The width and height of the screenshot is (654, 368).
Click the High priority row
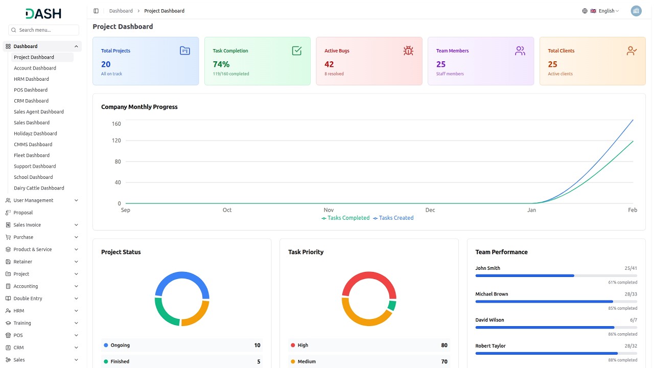click(369, 346)
